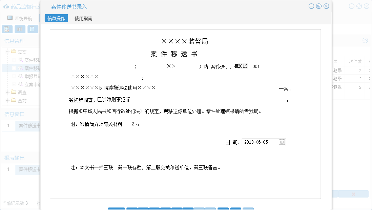
Task: Click the 举报登记 pencil icon in the tree
Action: tap(21, 76)
